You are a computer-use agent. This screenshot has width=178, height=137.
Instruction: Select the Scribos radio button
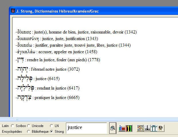[x=12, y=126]
